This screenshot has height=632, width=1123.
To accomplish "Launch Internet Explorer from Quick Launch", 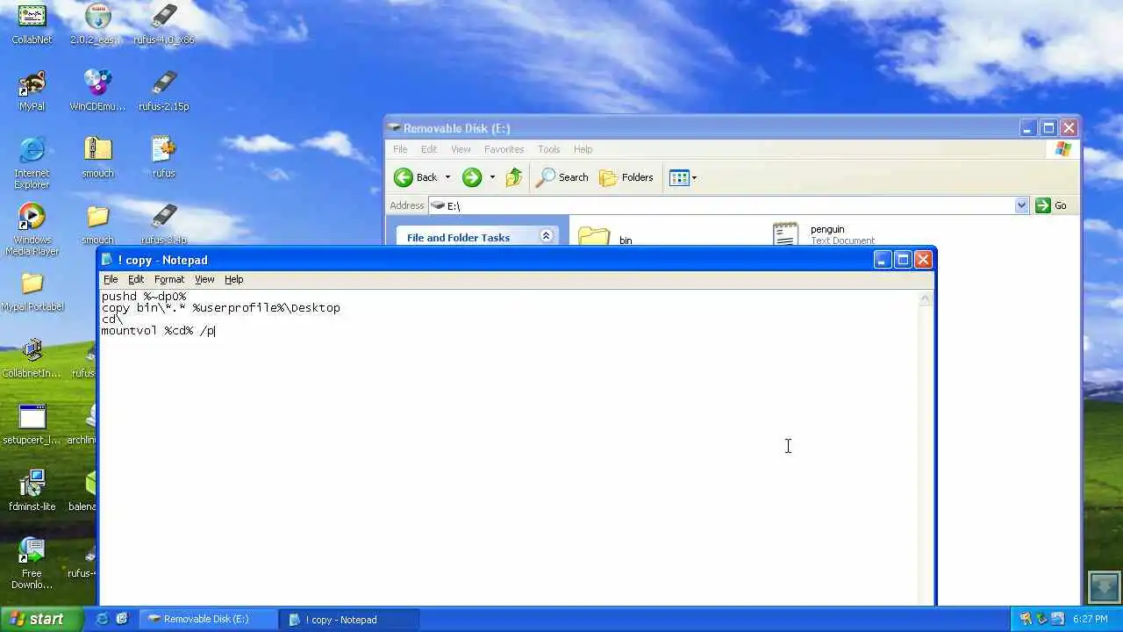I will pos(102,619).
